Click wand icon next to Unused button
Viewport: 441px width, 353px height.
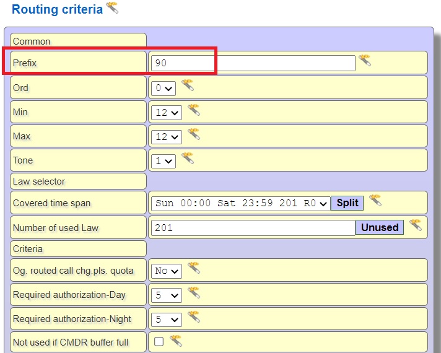tap(415, 225)
